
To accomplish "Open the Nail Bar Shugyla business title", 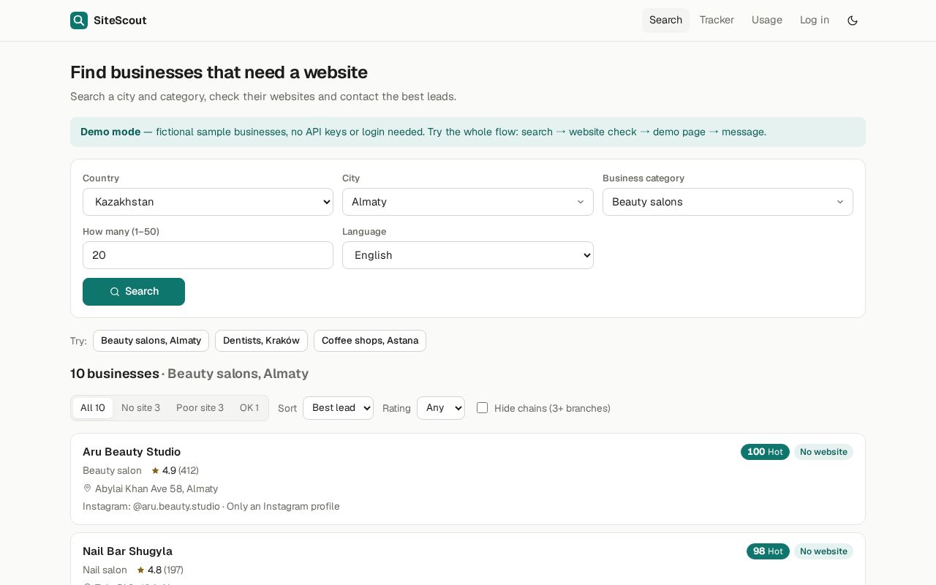I will click(127, 551).
